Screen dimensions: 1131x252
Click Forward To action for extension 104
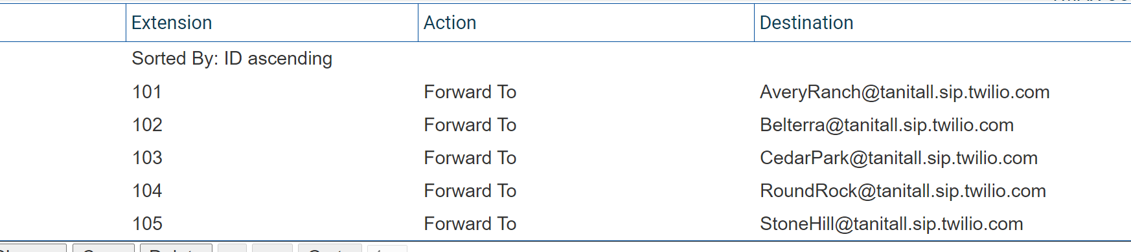click(470, 191)
